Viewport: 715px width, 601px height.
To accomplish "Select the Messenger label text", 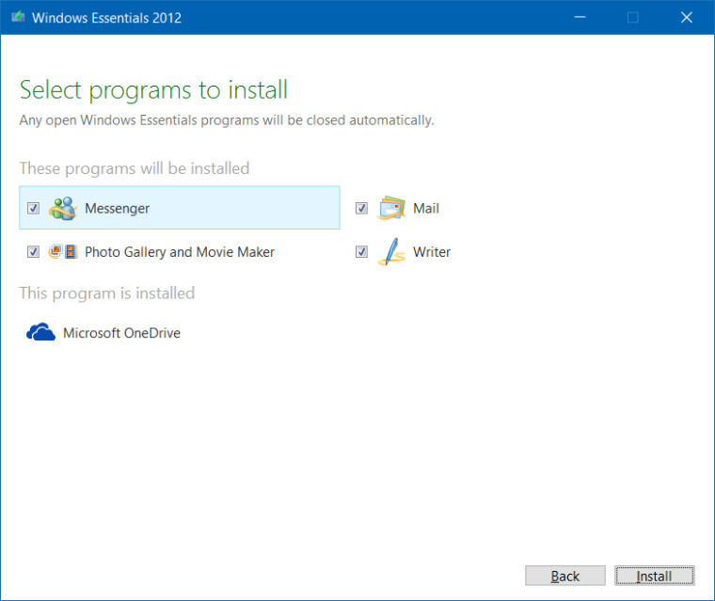I will click(117, 208).
